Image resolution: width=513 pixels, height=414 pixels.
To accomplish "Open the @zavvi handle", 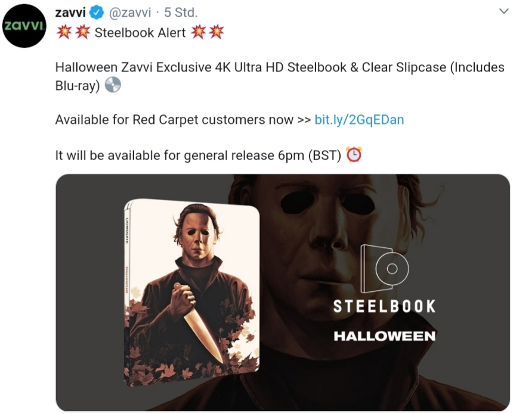I will click(x=130, y=13).
